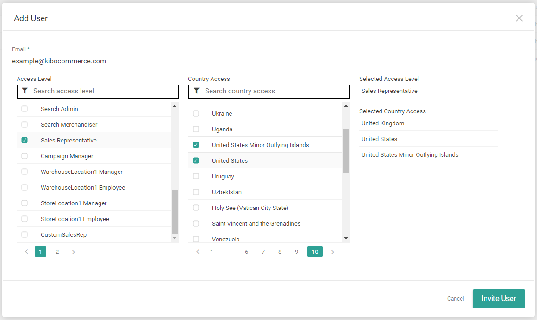Screen dimensions: 537x320
Task: Click the filter icon in Access Level search
Action: point(25,91)
